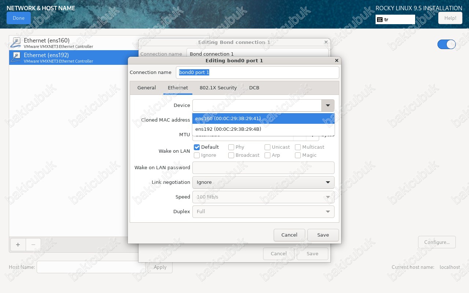Image resolution: width=469 pixels, height=293 pixels.
Task: Switch to the General tab
Action: 147,88
